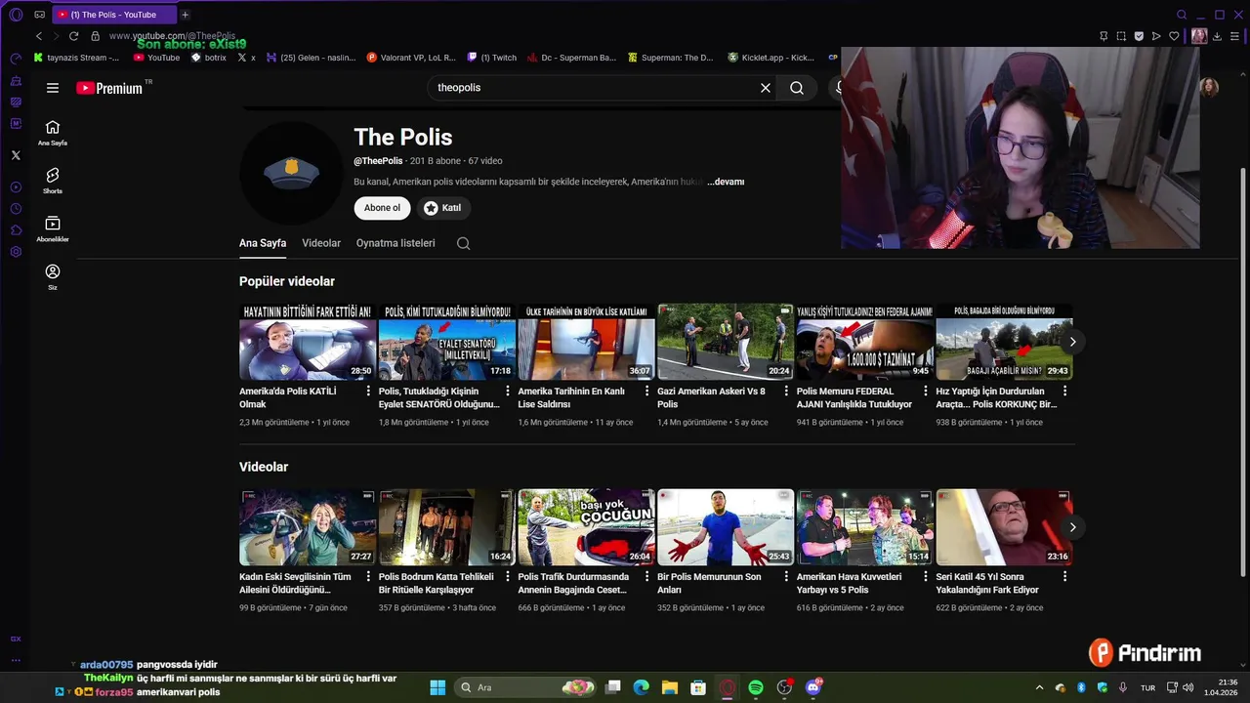Open the Eyalet SENATÖRÜ video thumbnail

click(x=447, y=342)
